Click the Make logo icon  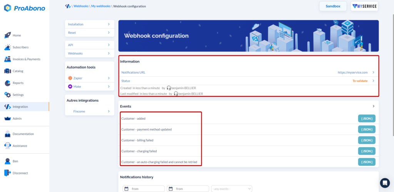click(70, 86)
